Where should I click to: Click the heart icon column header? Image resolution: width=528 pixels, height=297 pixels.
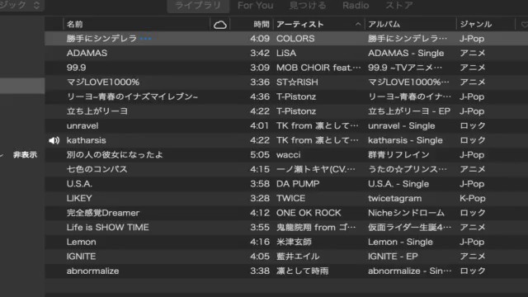(525, 25)
